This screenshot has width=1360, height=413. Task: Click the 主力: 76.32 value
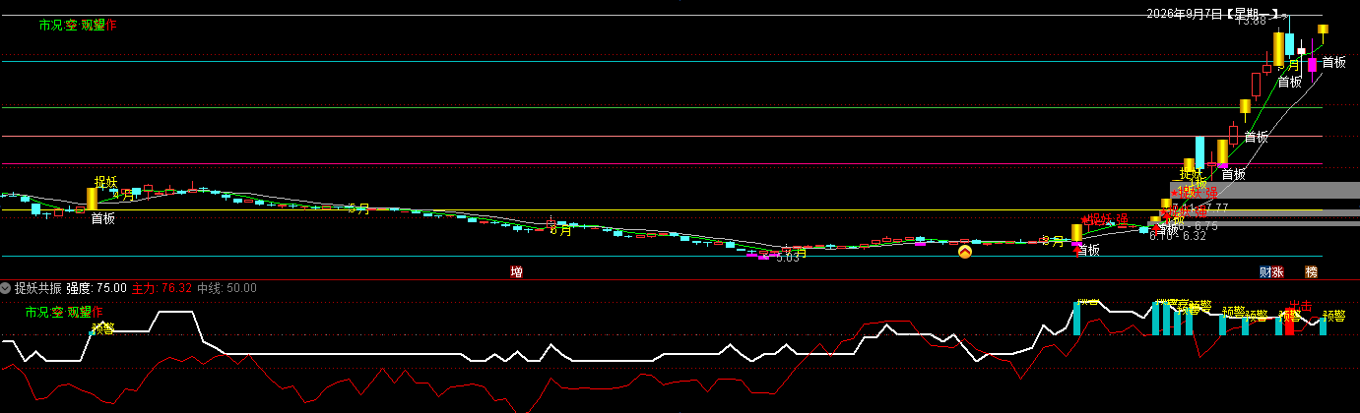click(x=162, y=288)
